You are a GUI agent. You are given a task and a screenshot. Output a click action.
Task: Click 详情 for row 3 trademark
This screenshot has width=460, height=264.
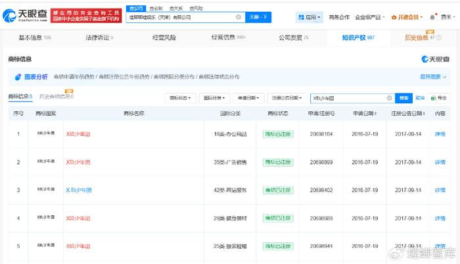pyautogui.click(x=440, y=190)
